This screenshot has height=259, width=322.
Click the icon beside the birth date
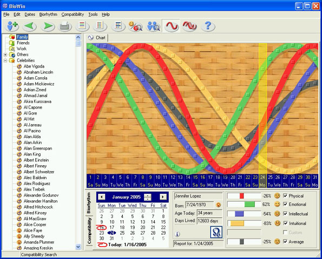pyautogui.click(x=219, y=205)
